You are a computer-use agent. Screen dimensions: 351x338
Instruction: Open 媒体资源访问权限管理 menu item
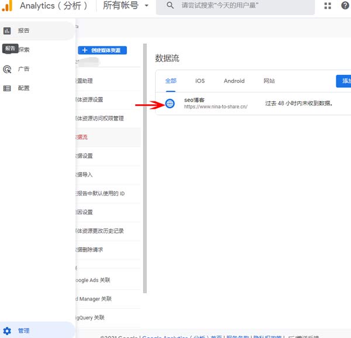tap(108, 118)
